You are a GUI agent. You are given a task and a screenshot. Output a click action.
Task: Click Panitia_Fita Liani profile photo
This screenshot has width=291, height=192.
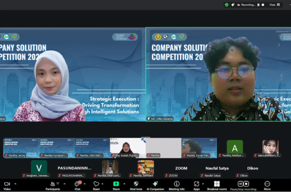tap(110, 168)
